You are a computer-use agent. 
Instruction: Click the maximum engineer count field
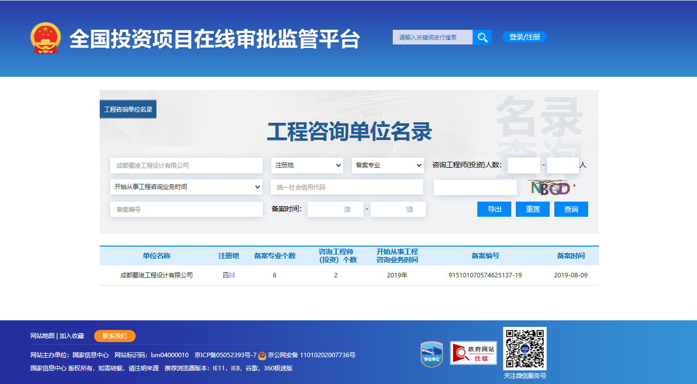pyautogui.click(x=563, y=165)
